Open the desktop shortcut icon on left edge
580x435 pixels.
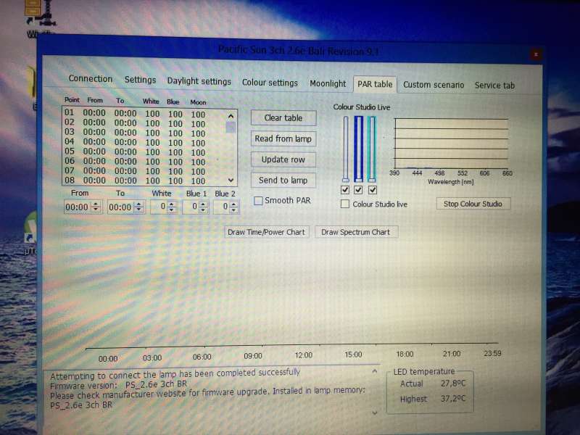point(30,229)
